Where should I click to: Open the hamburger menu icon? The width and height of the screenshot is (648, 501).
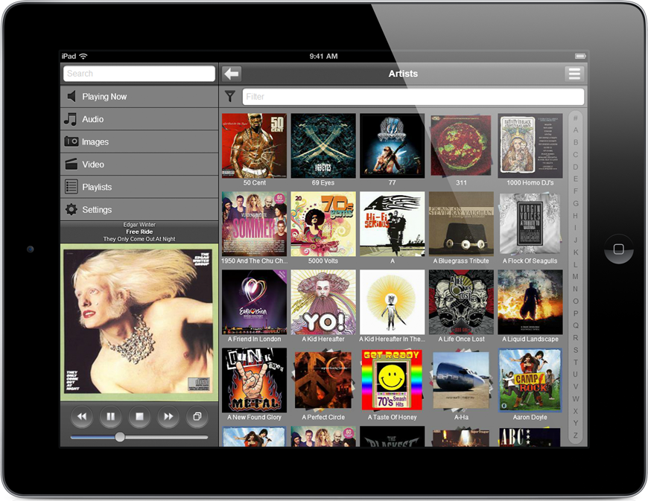(x=574, y=74)
